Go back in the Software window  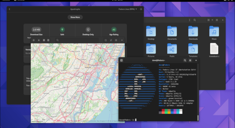(x=9, y=9)
